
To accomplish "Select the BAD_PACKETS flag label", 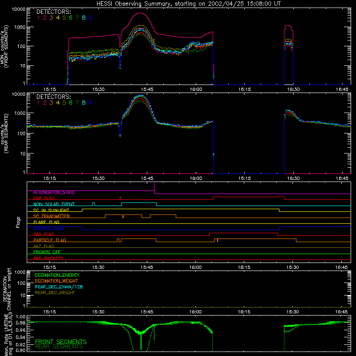I will click(49, 258).
